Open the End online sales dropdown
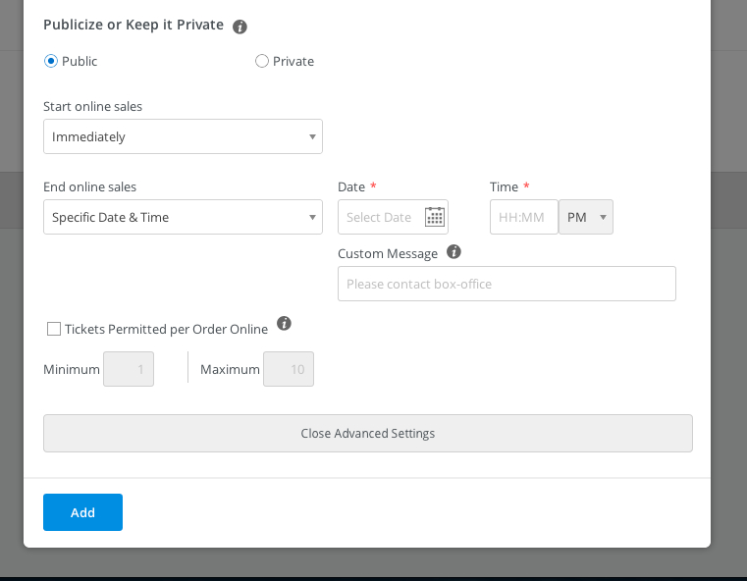Viewport: 747px width, 581px height. [183, 217]
